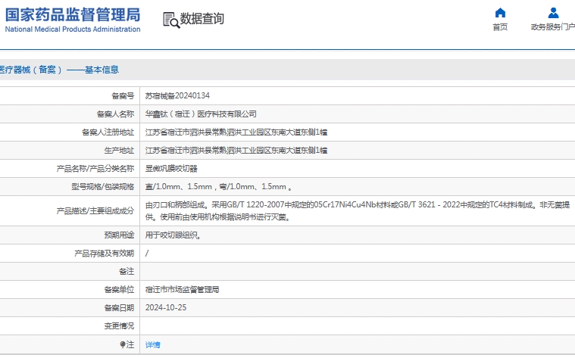This screenshot has width=575, height=358.
Task: Click the 首页 text label
Action: point(500,27)
